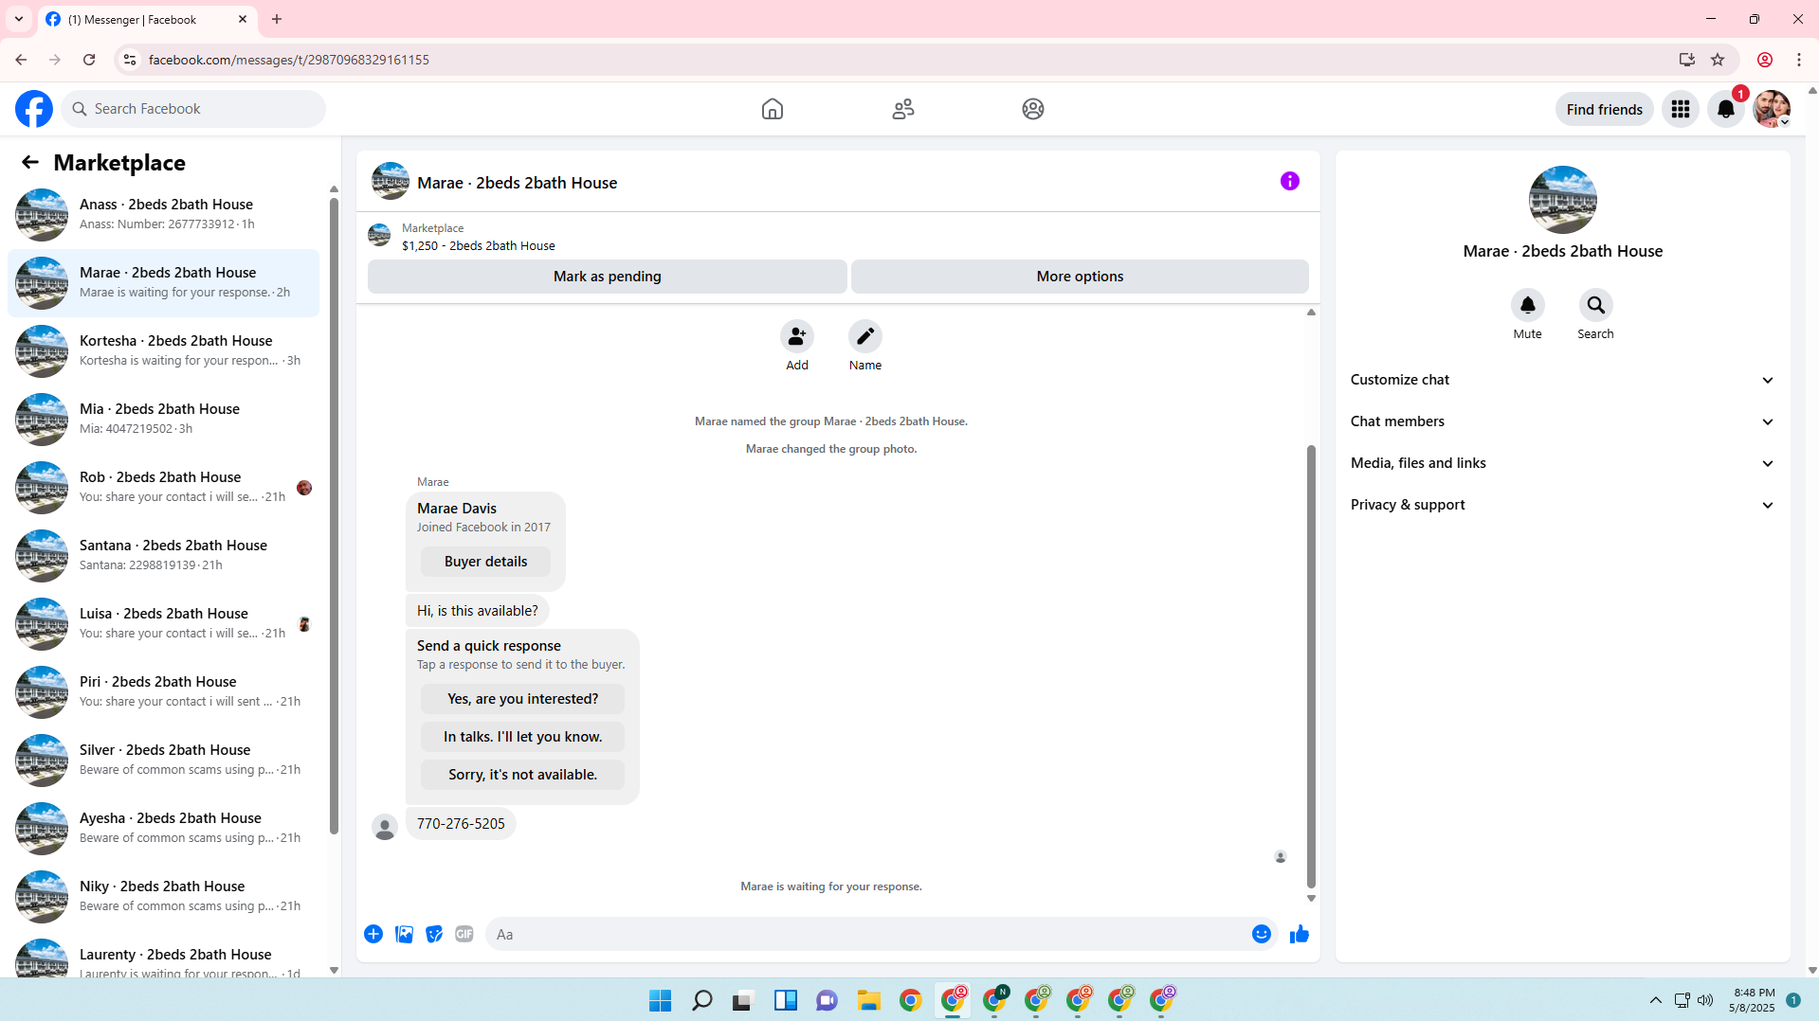Open File Explorer in taskbar
Screen dimensions: 1819x1021
(x=868, y=1000)
